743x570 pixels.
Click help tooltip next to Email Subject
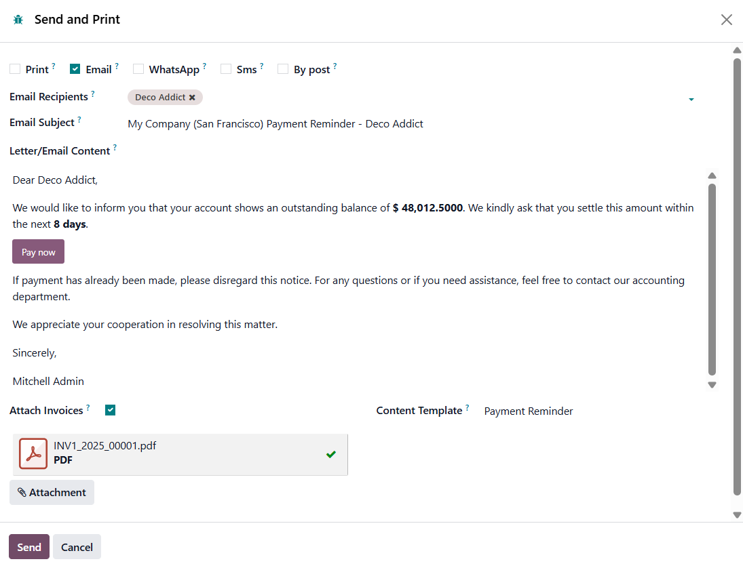[x=79, y=120]
